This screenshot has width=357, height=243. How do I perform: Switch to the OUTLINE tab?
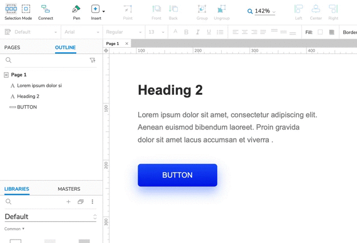[65, 48]
